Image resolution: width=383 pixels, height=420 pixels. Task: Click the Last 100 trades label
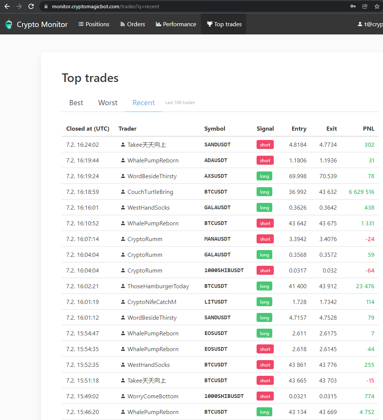tap(180, 103)
